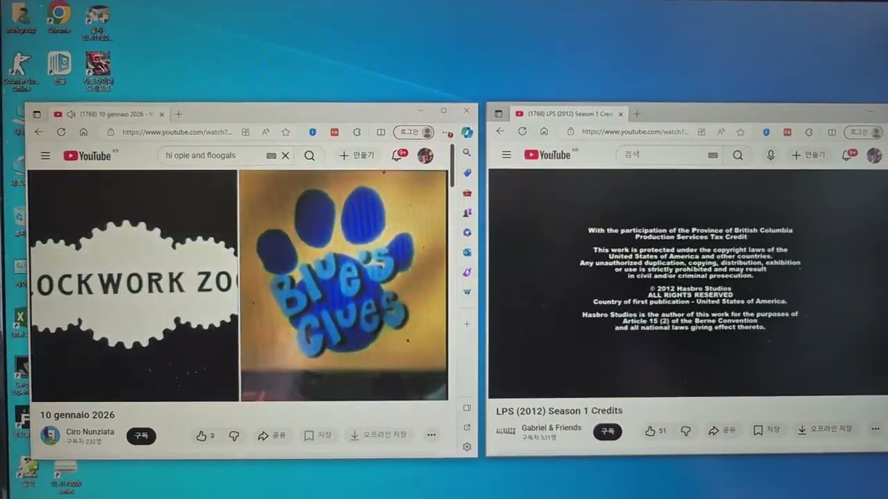This screenshot has width=888, height=499.
Task: Toggle split screen icon in right Edge window
Action: pyautogui.click(x=832, y=132)
